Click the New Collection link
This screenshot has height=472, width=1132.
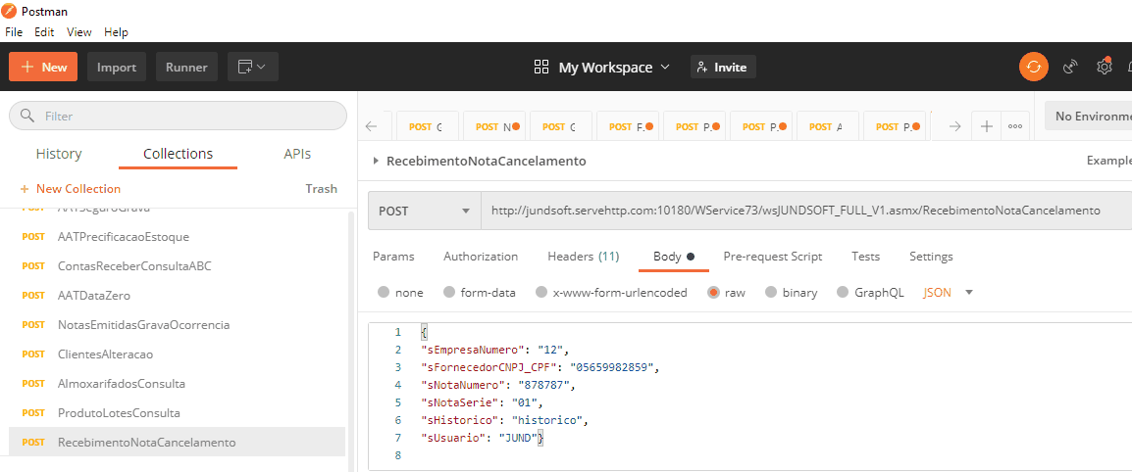click(x=70, y=189)
